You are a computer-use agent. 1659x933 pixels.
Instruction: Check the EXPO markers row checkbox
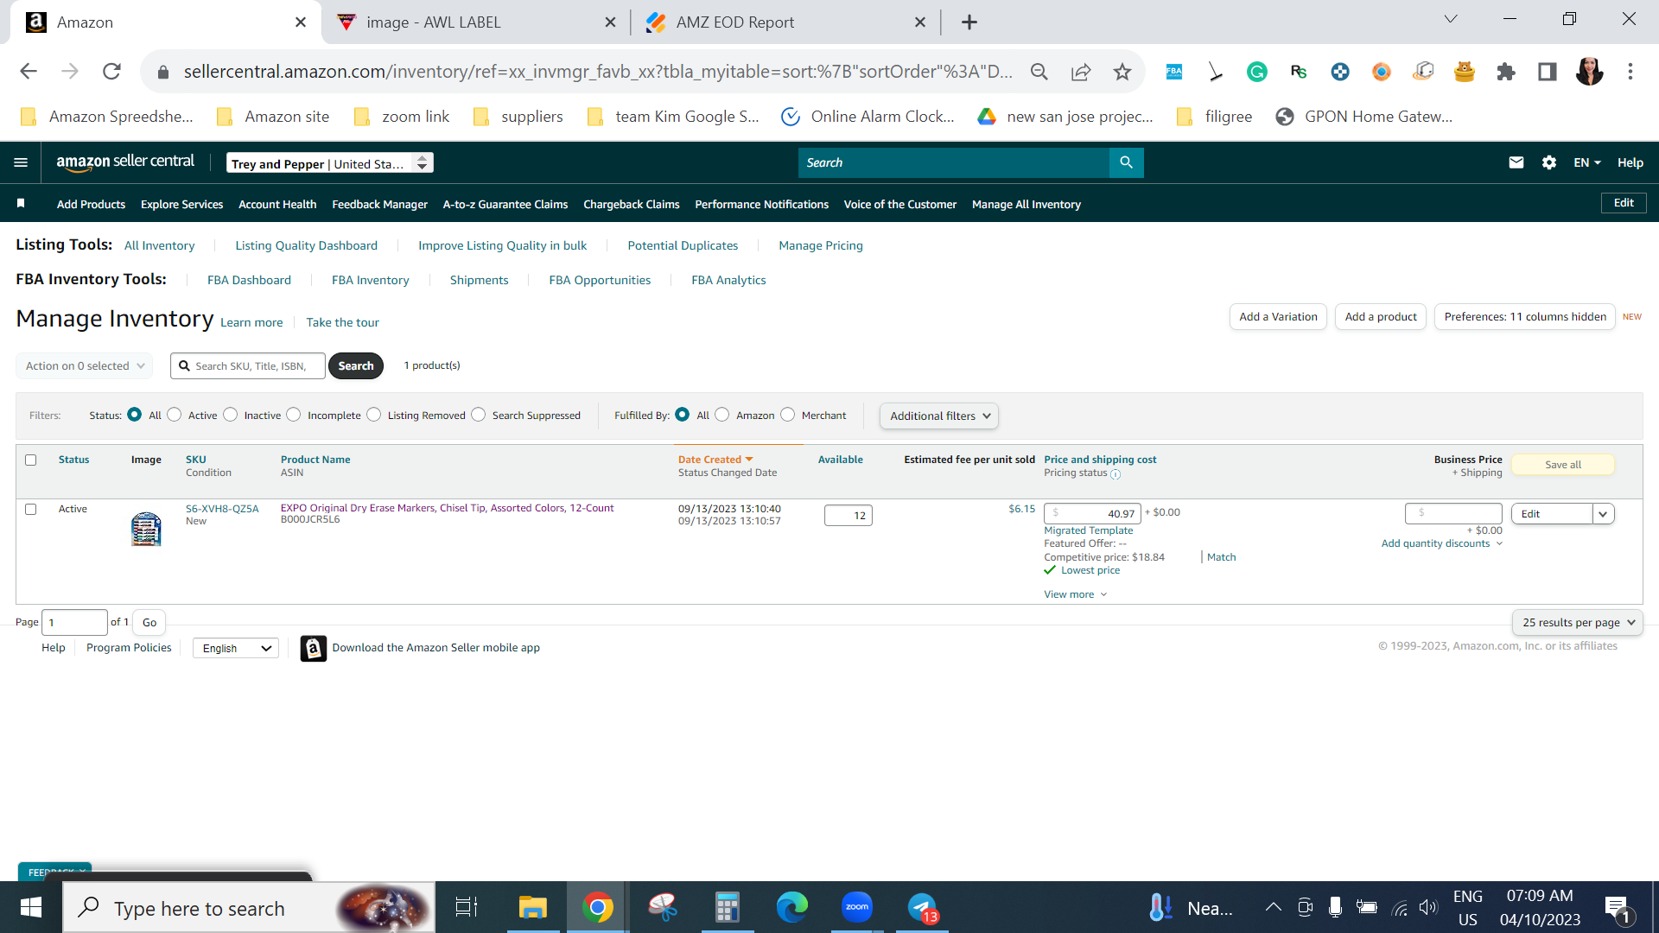(31, 509)
